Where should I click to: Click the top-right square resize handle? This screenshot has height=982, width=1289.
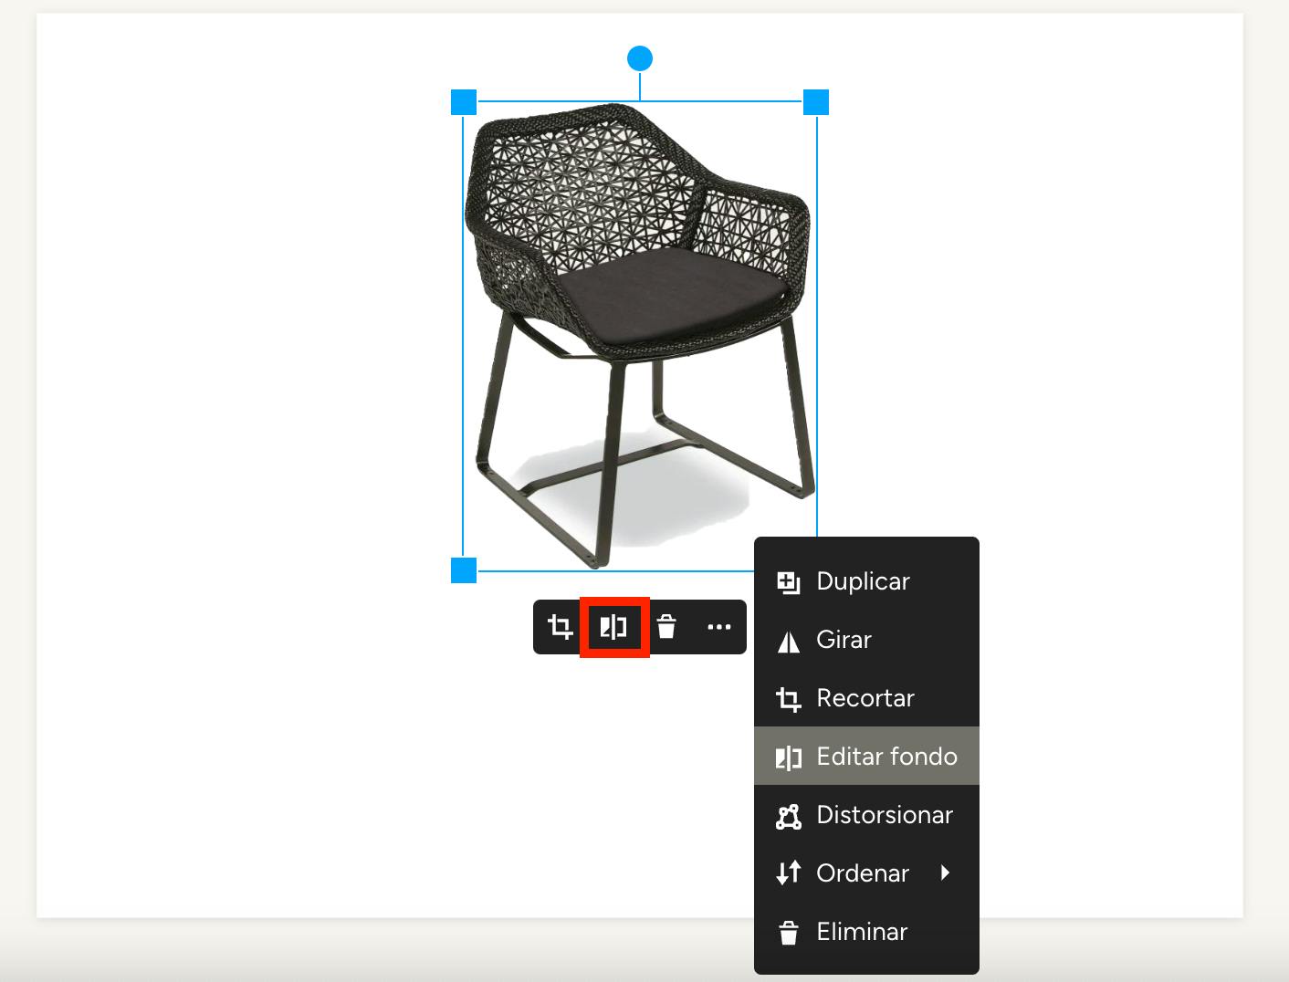click(x=816, y=102)
